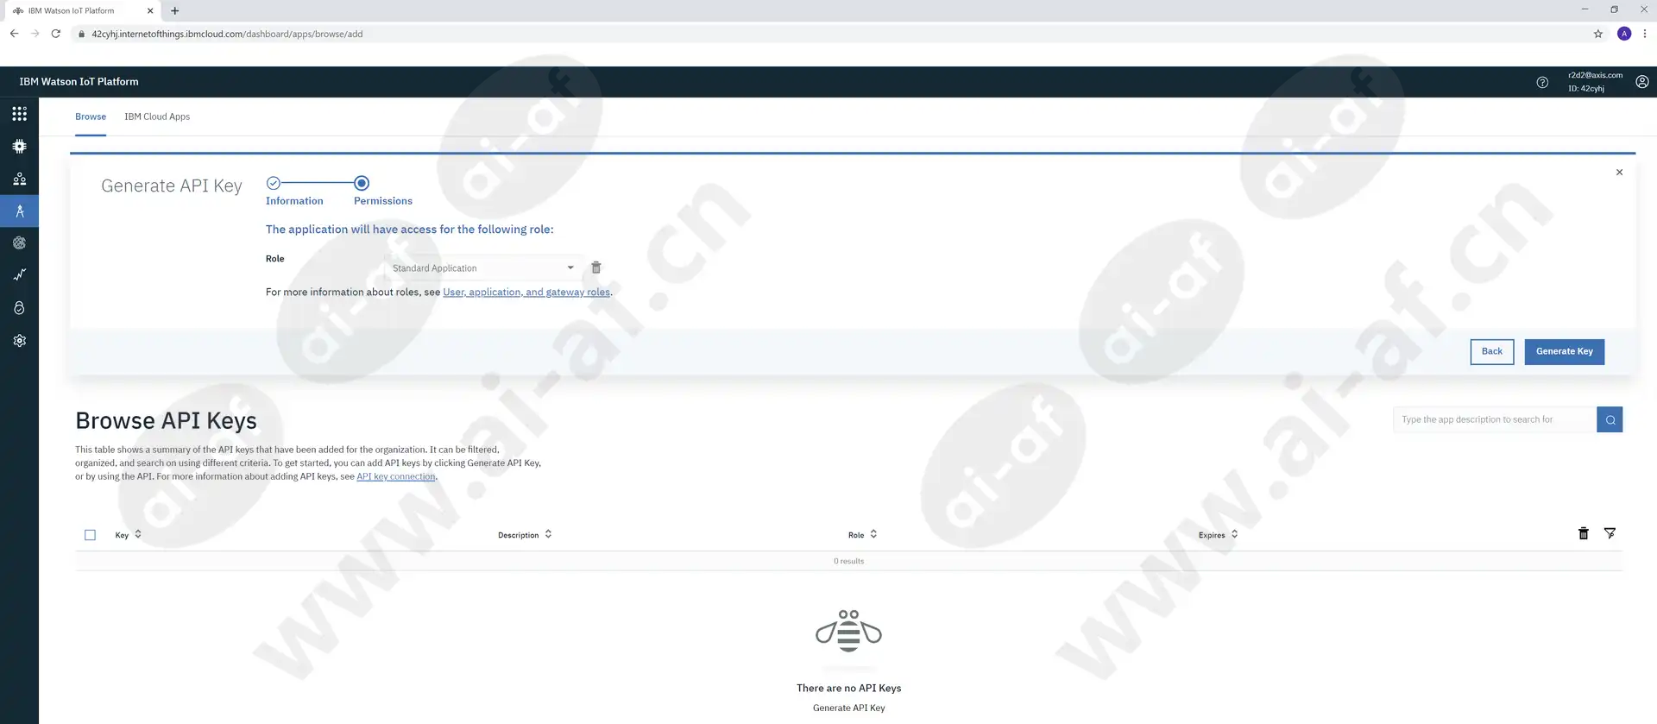Click the Information step circle
Image resolution: width=1657 pixels, height=724 pixels.
(273, 183)
